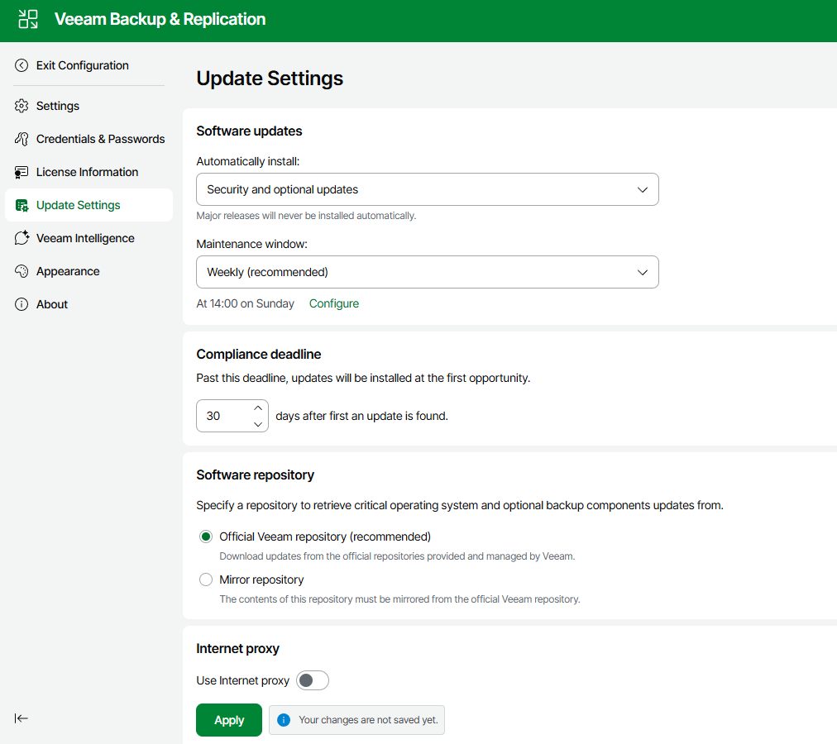Click the Internet proxy section heading
Image resolution: width=837 pixels, height=744 pixels.
pyautogui.click(x=237, y=648)
